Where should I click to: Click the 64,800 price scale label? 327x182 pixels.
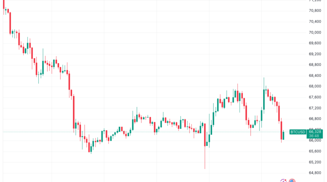coord(315,173)
